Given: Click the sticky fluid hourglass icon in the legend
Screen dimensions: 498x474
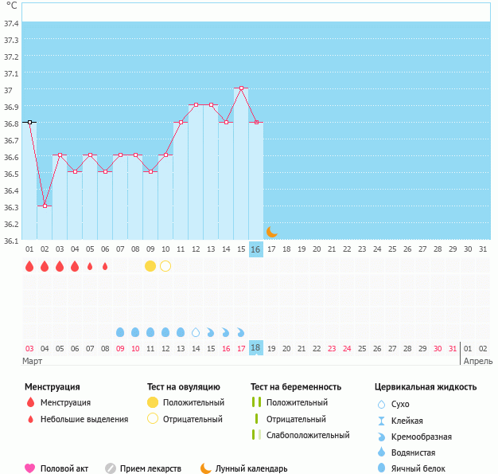Looking at the screenshot, I should pos(382,421).
